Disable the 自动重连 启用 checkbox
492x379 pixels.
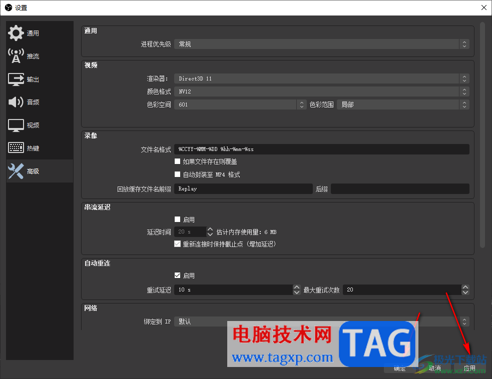[x=177, y=275]
